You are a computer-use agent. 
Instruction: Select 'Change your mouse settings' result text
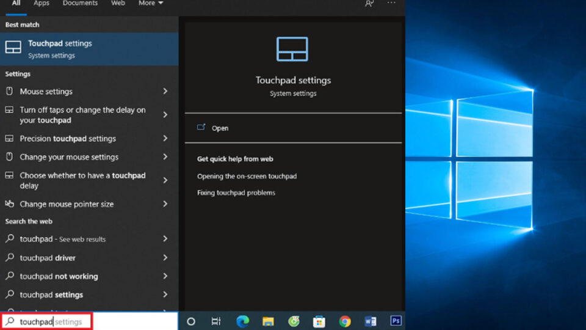point(69,157)
